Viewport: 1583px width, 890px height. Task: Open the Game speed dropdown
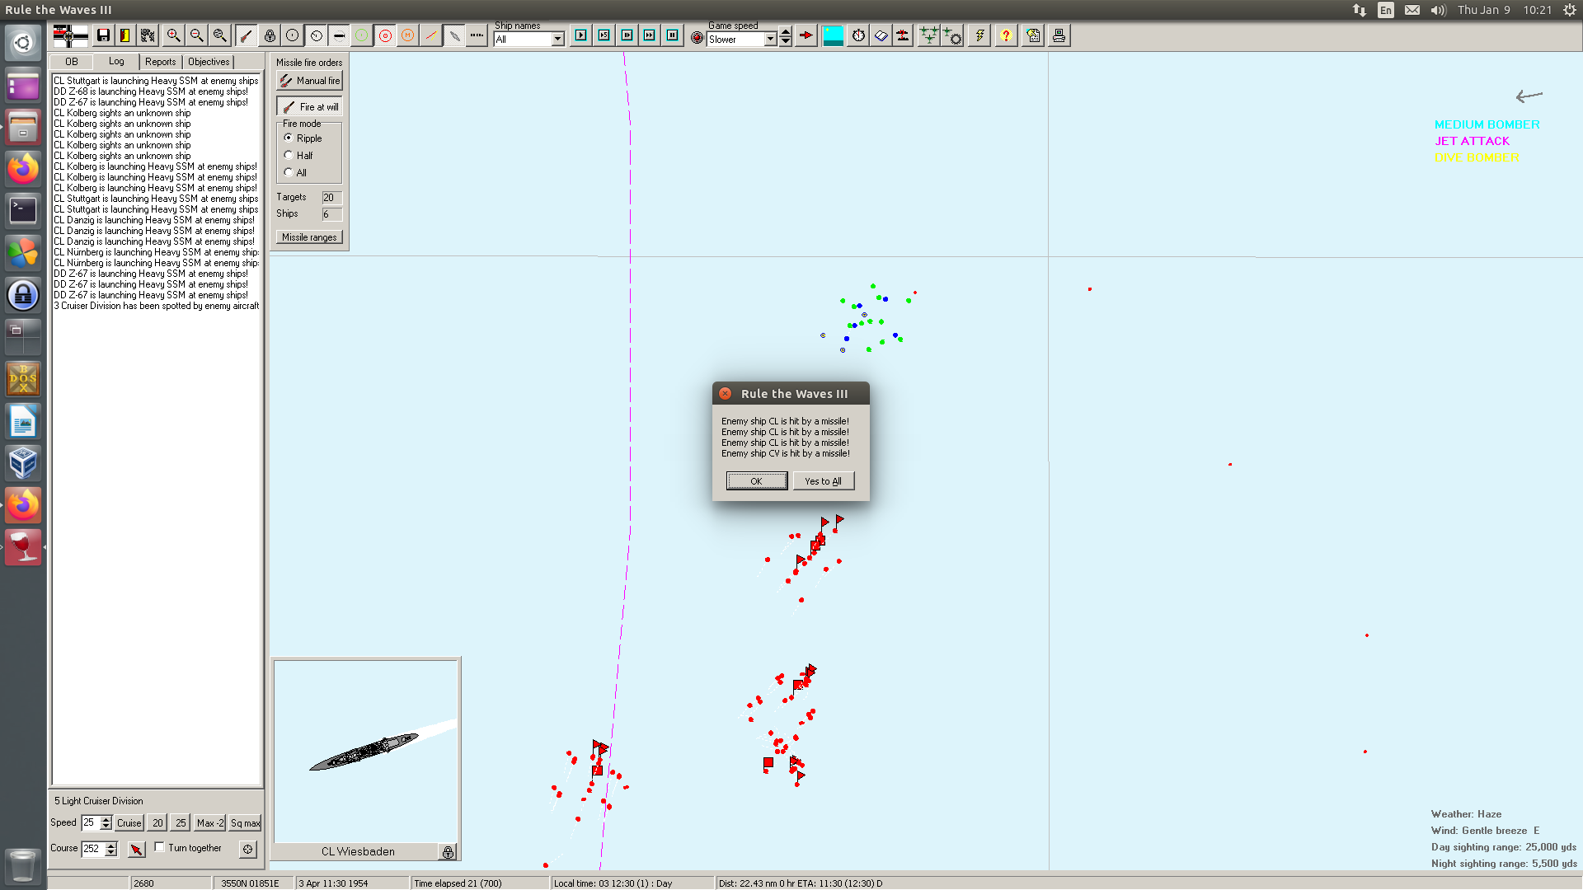[771, 39]
